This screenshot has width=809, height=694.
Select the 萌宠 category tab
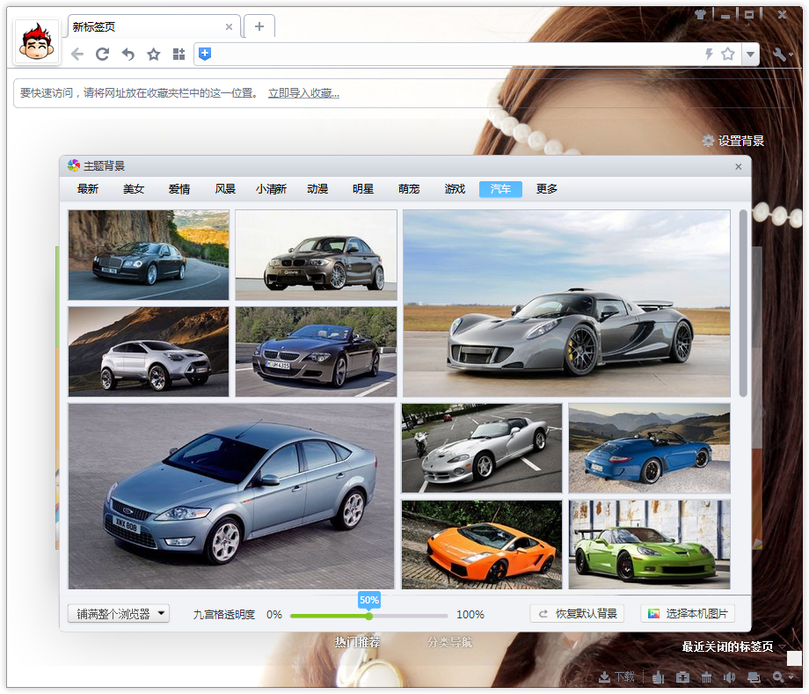click(409, 189)
